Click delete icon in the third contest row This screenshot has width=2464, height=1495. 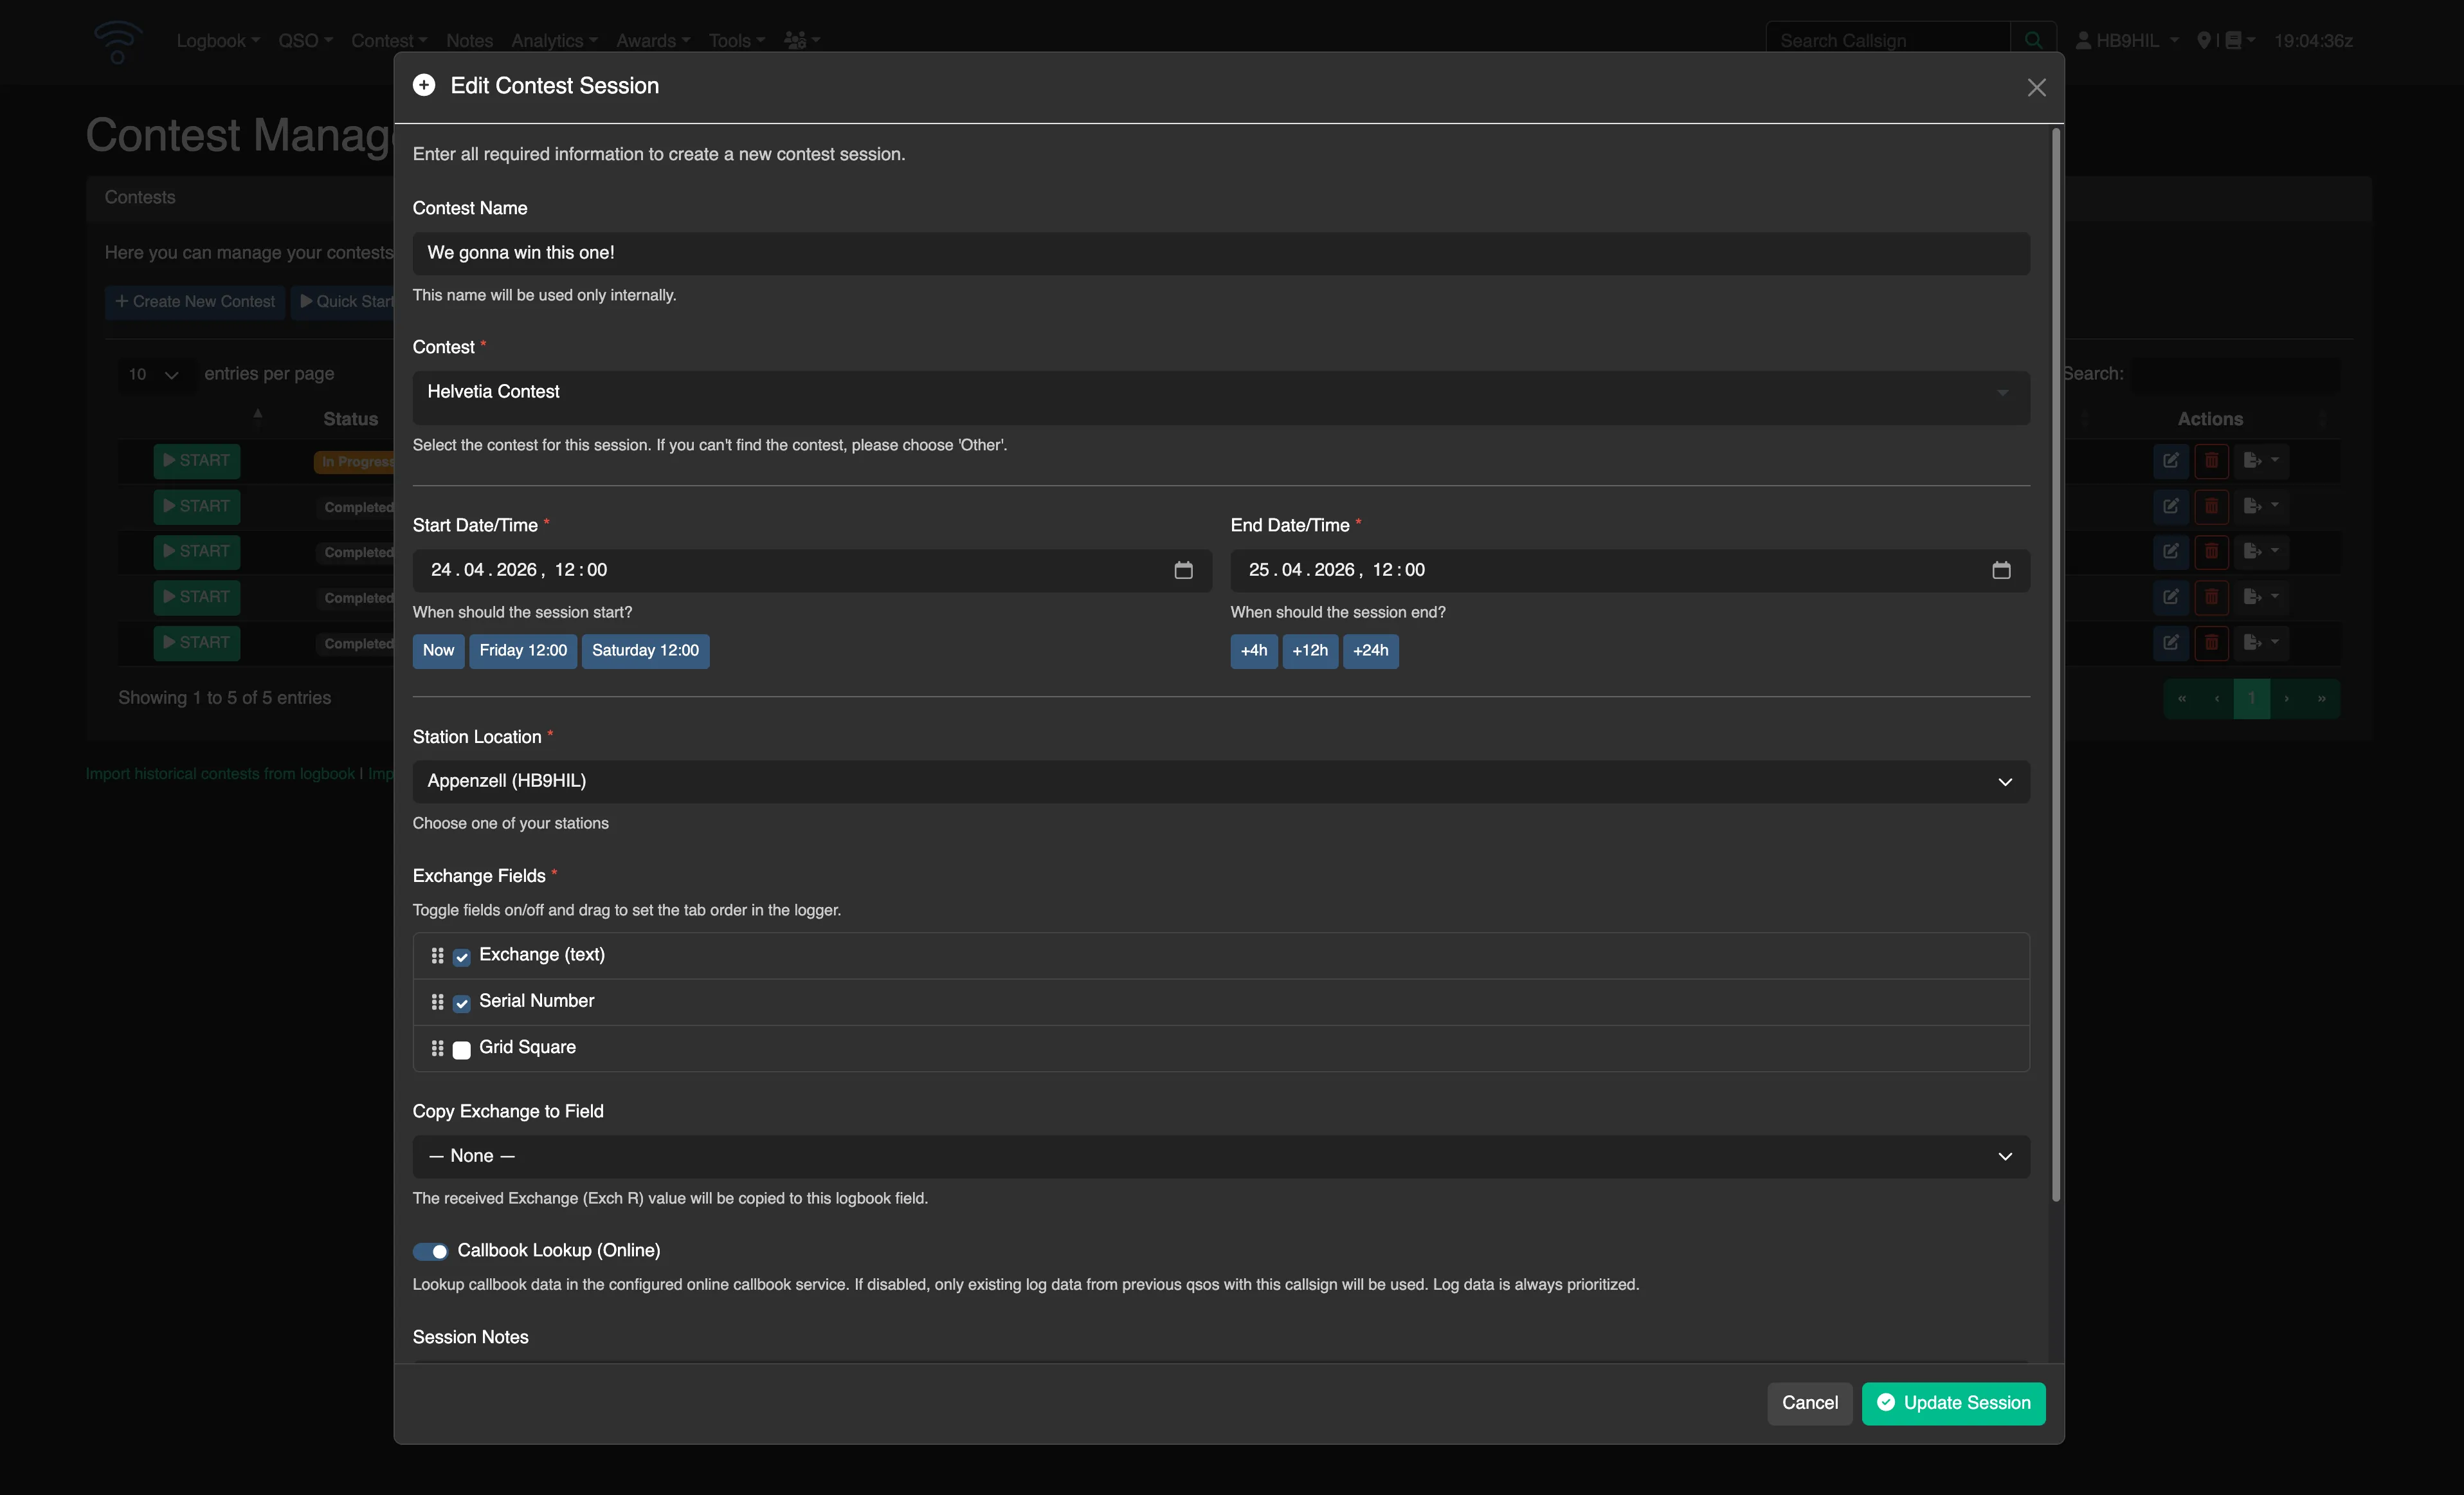tap(2211, 551)
